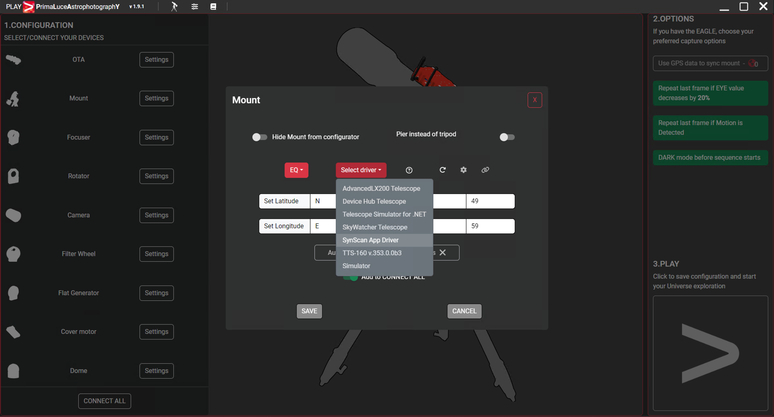Choose SkyWatcher Telescope driver
The width and height of the screenshot is (774, 417).
385,227
